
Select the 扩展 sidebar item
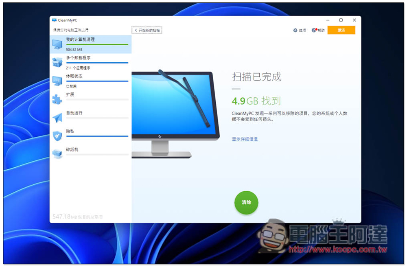click(91, 99)
